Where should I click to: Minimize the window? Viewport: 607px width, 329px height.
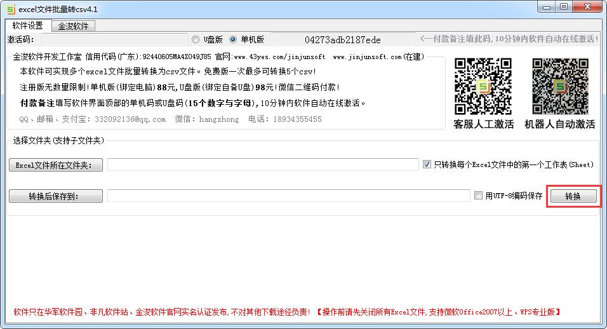[x=546, y=7]
